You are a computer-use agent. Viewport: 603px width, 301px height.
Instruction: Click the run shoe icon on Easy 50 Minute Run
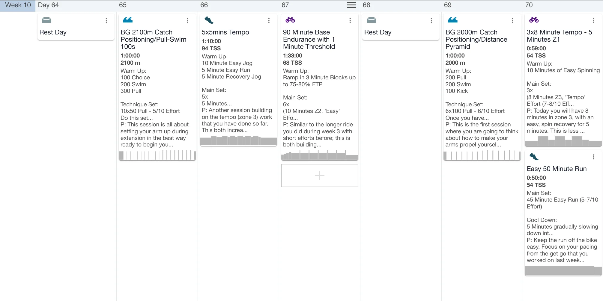(534, 157)
